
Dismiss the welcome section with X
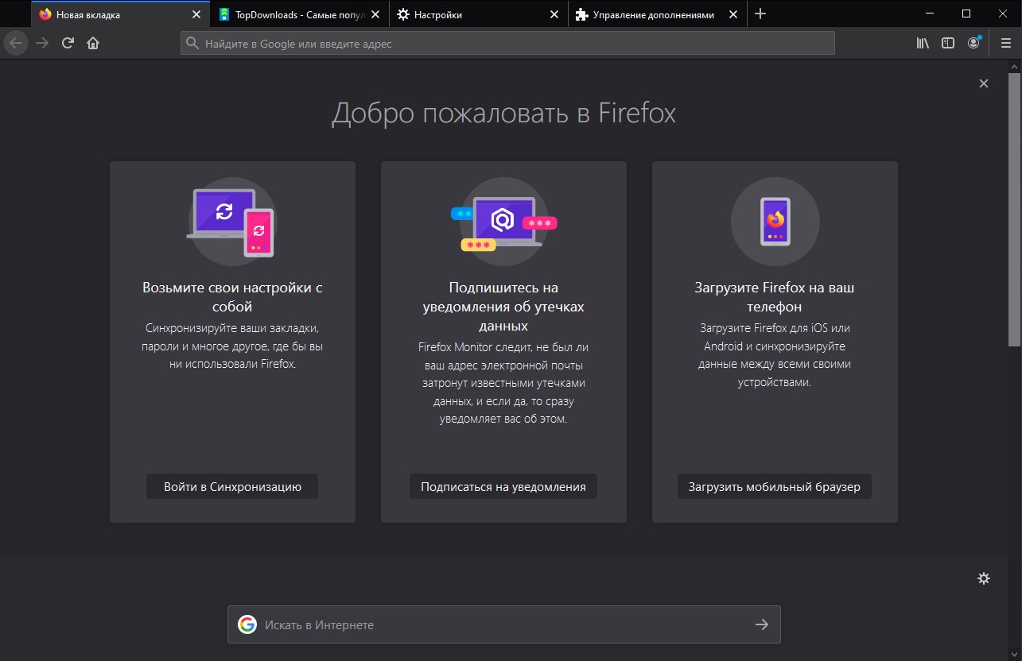point(984,83)
